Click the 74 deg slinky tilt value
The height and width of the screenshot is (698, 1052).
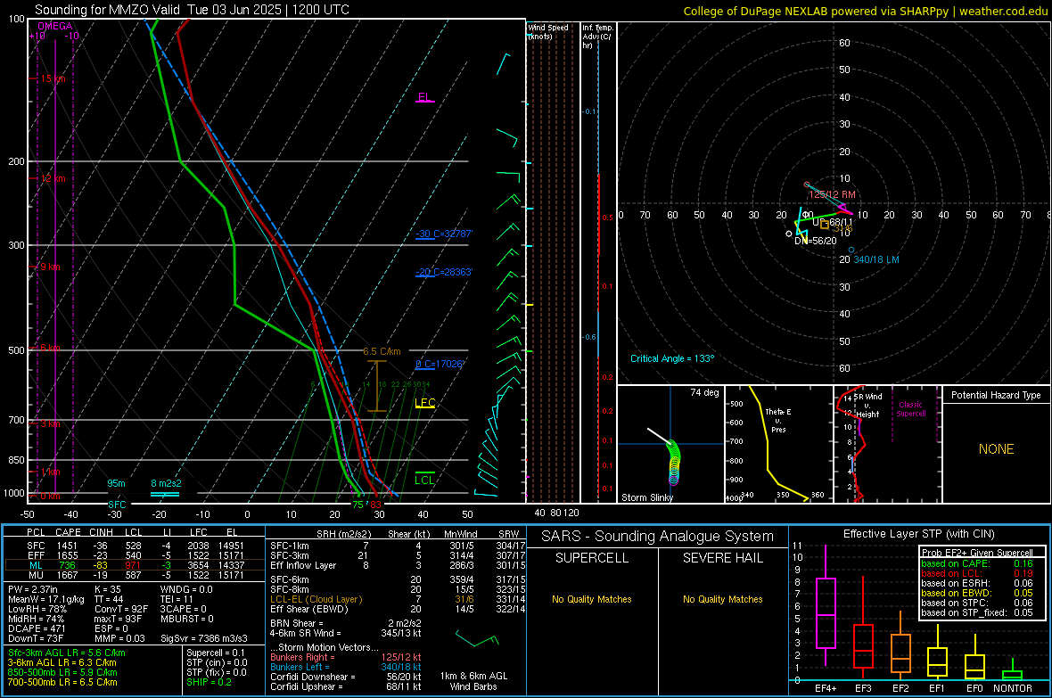tap(704, 392)
